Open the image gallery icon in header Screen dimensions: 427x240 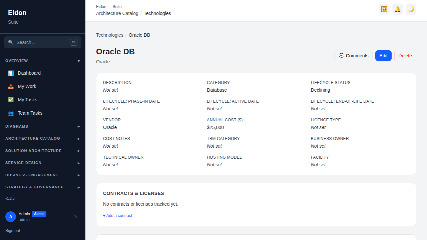click(x=384, y=9)
